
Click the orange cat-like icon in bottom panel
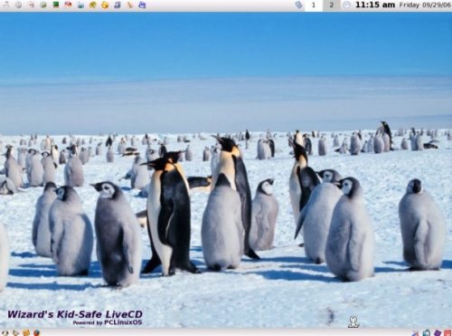tap(26, 332)
